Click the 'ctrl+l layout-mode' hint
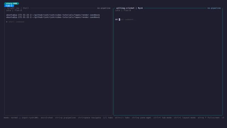Viewport: 227px width, 128px height. pyautogui.click(x=185, y=118)
